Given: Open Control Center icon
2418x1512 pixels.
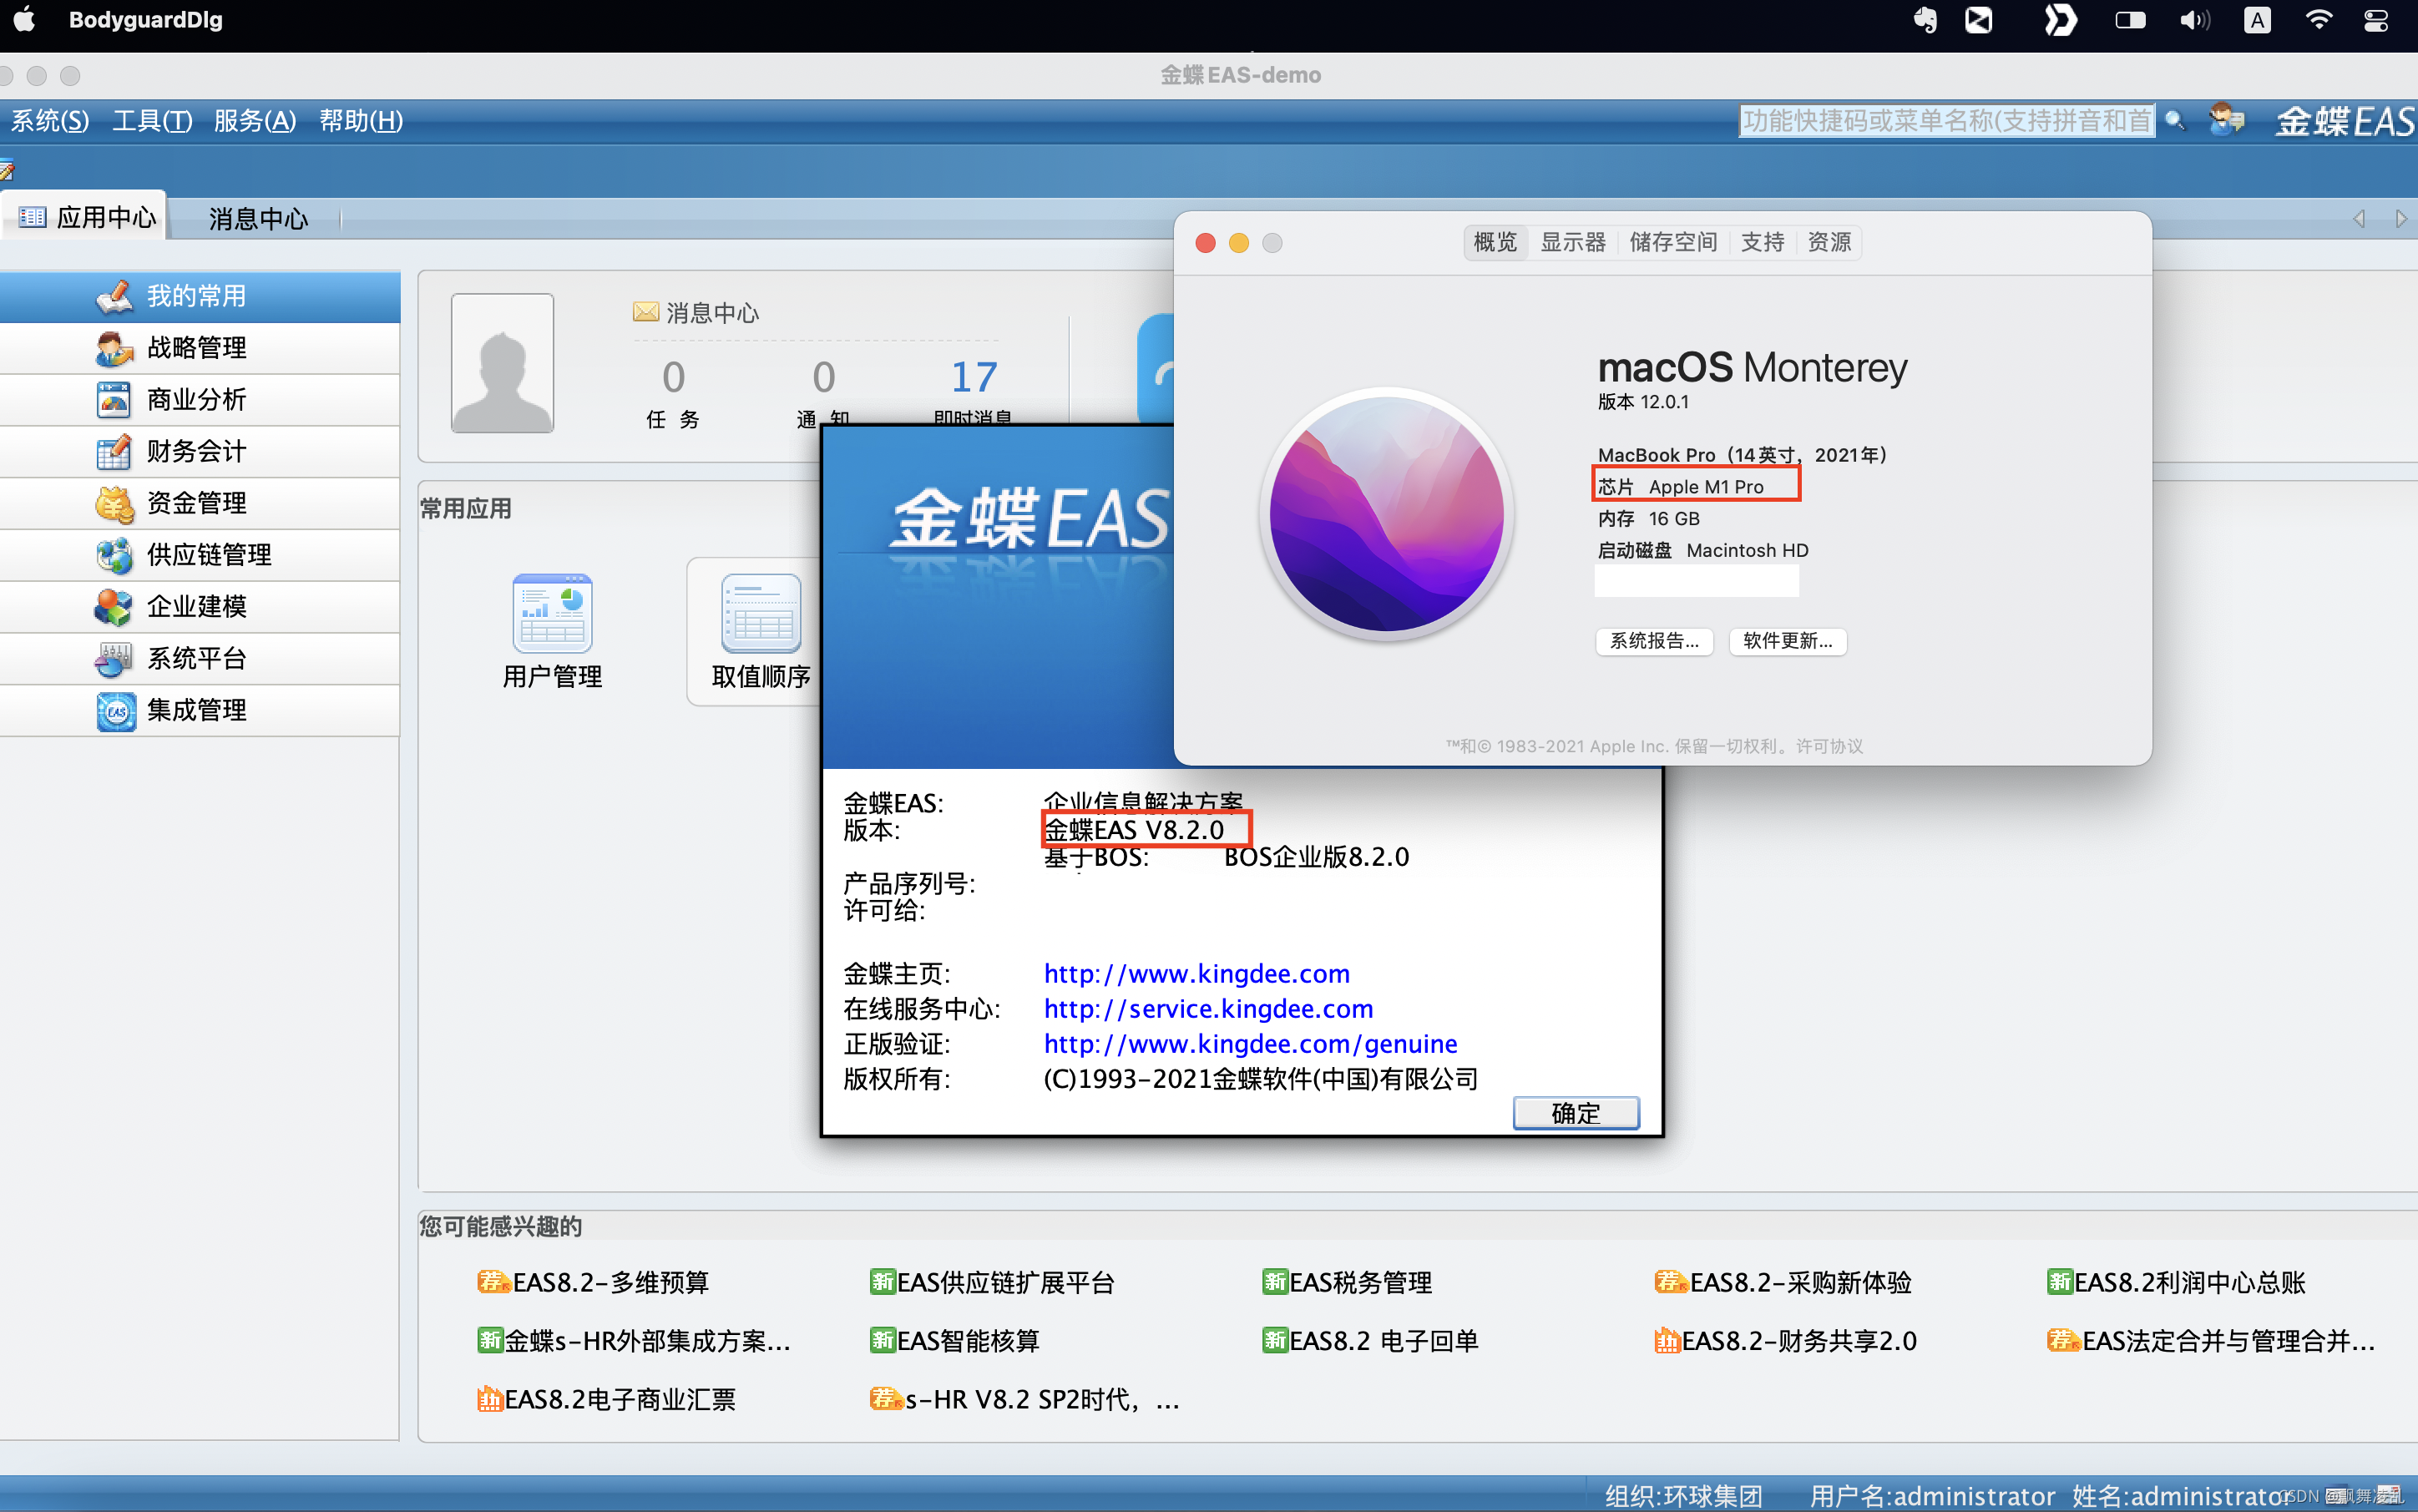Looking at the screenshot, I should [2376, 20].
